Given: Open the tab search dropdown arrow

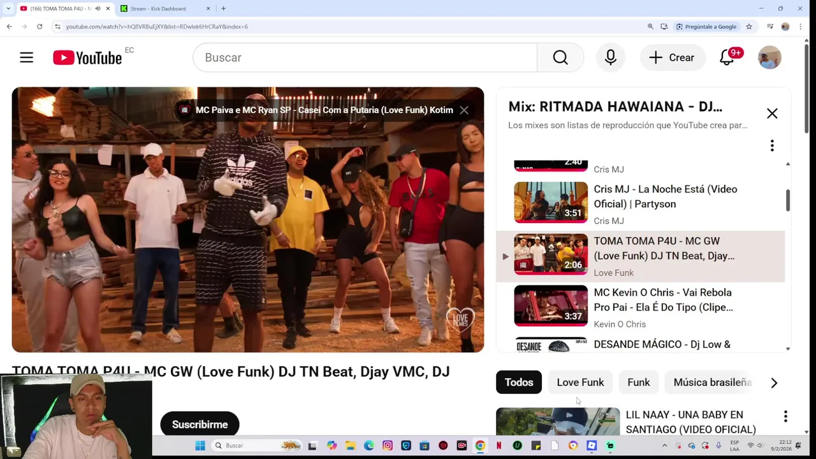Looking at the screenshot, I should pos(8,8).
